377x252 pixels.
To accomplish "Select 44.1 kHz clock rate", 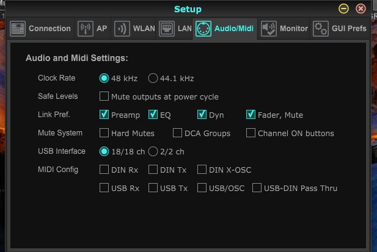I will [x=153, y=78].
